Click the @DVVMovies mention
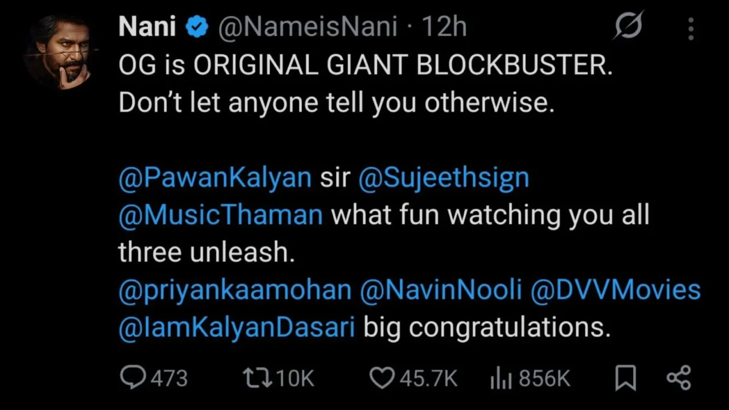729x410 pixels. 616,290
